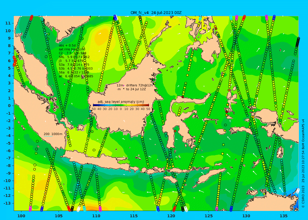Image resolution: width=308 pixels, height=220 pixels.
Task: Click the 'sat rms bias (cm)' header
Action: click(72, 49)
